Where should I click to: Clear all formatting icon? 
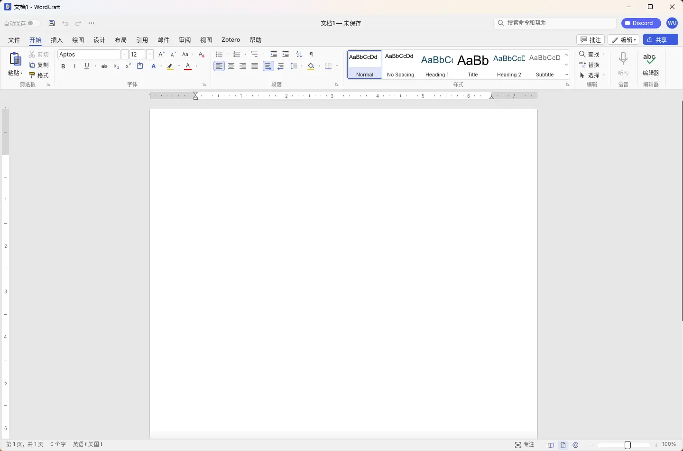click(202, 55)
